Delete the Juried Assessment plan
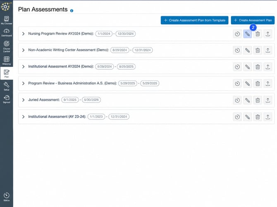The image size is (277, 207). pos(258,100)
